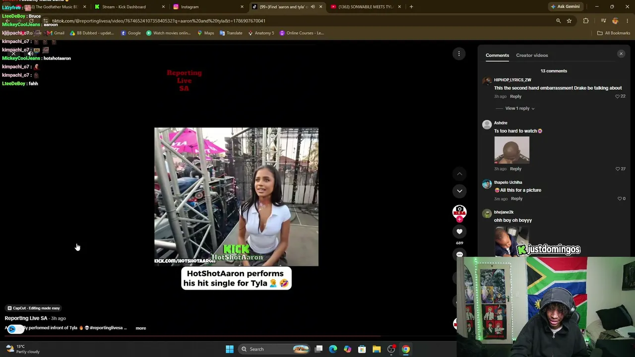This screenshot has height=357, width=635.
Task: Reply to HIPHOP_LYRICS_ZW's comment
Action: (515, 96)
